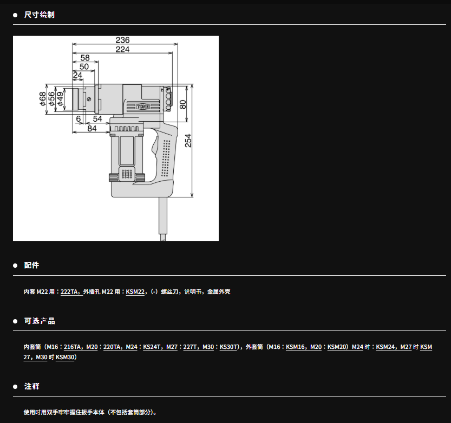Click the KSM30 link on second line
451x423 pixels.
(65, 358)
